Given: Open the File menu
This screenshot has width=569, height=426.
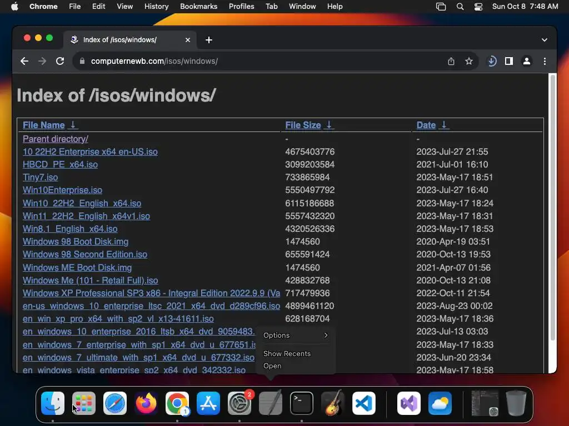Looking at the screenshot, I should coord(75,6).
